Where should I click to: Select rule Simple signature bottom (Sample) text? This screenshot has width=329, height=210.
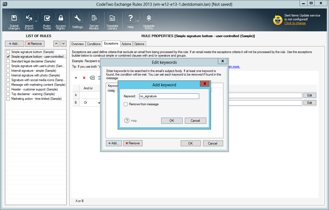point(33,52)
